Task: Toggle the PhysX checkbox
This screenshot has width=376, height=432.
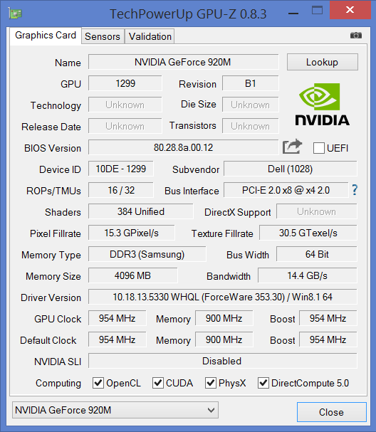Action: tap(211, 383)
